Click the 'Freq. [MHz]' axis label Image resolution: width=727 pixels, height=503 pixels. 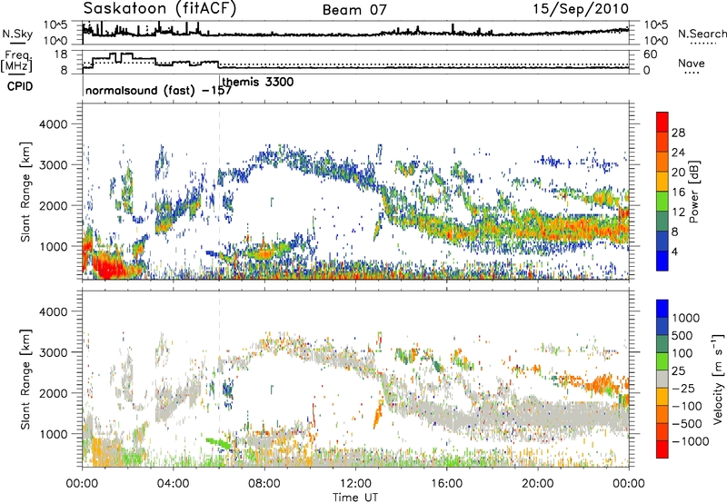pyautogui.click(x=16, y=62)
